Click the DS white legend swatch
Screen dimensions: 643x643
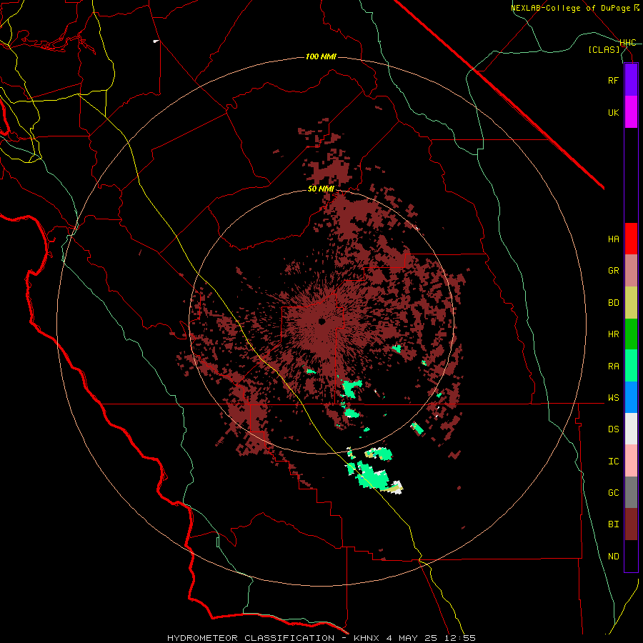point(631,429)
